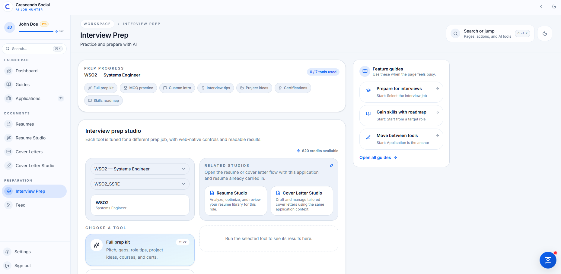The width and height of the screenshot is (561, 274).
Task: Open the Move between tools guide
Action: pos(401,139)
